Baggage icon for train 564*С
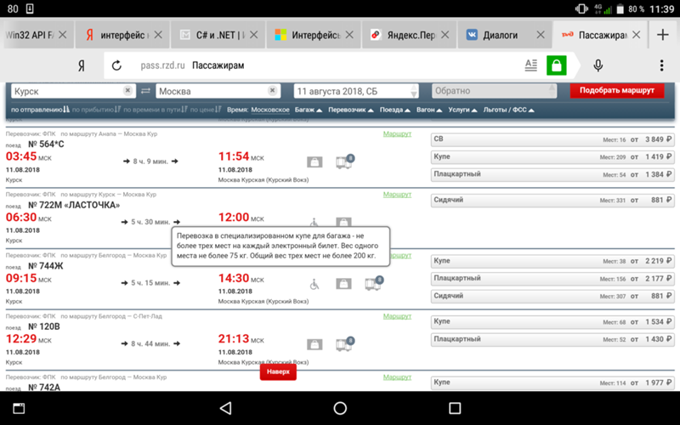The height and width of the screenshot is (425, 680). (314, 161)
